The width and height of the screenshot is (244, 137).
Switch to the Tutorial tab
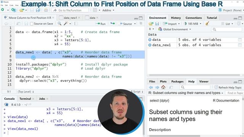[212, 18]
